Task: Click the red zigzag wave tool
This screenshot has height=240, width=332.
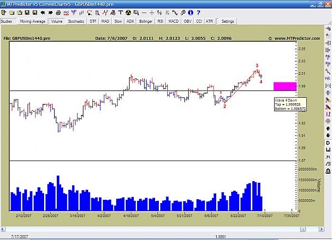Action: (105, 13)
